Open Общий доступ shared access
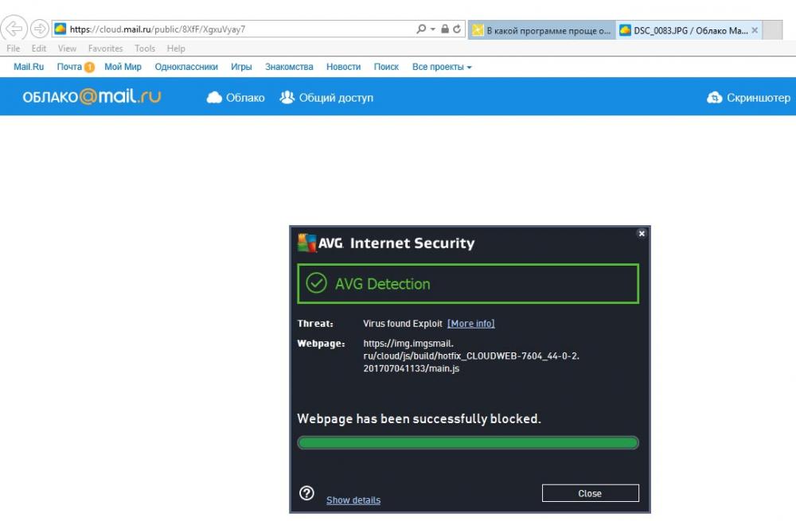796x521 pixels. pyautogui.click(x=326, y=97)
